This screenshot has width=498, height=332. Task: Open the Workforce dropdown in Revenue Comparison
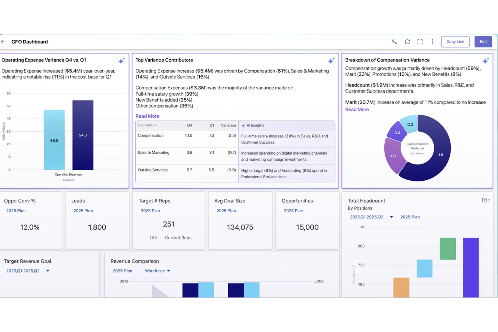tap(157, 271)
